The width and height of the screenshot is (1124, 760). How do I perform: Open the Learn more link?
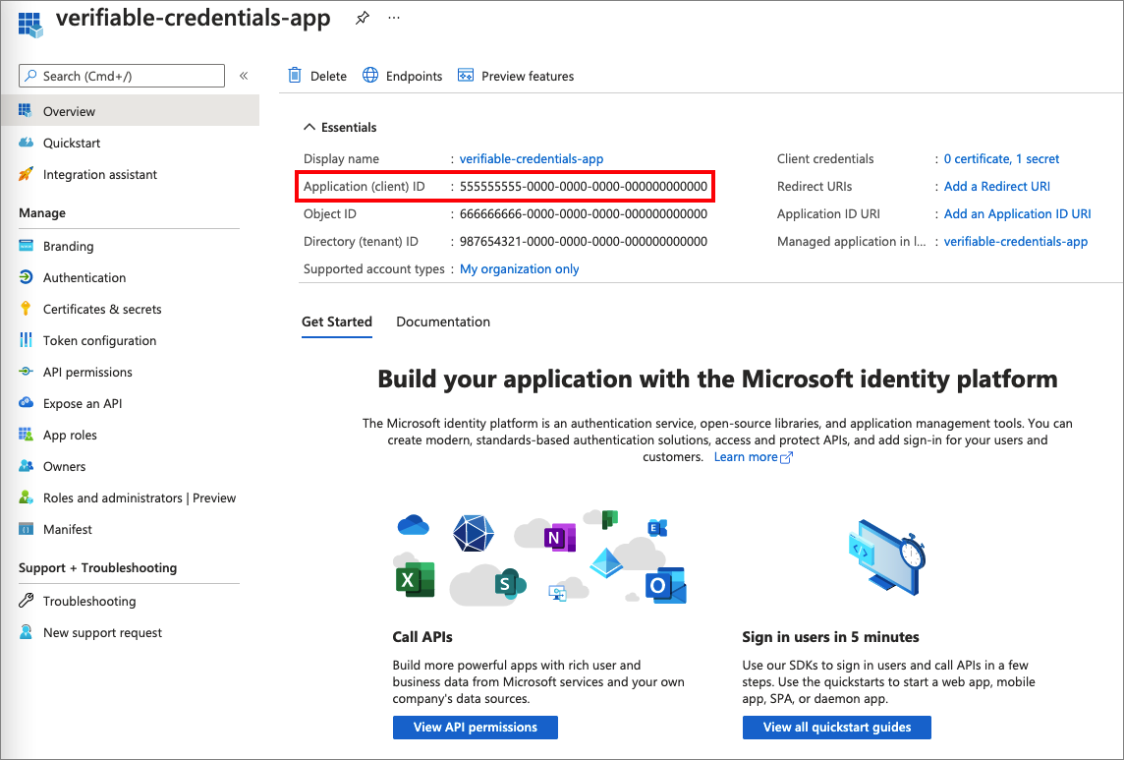coord(753,457)
